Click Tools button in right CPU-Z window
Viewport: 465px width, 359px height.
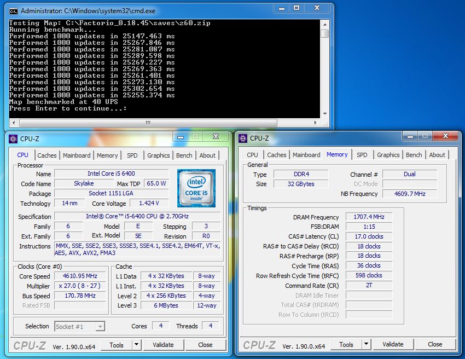click(346, 344)
